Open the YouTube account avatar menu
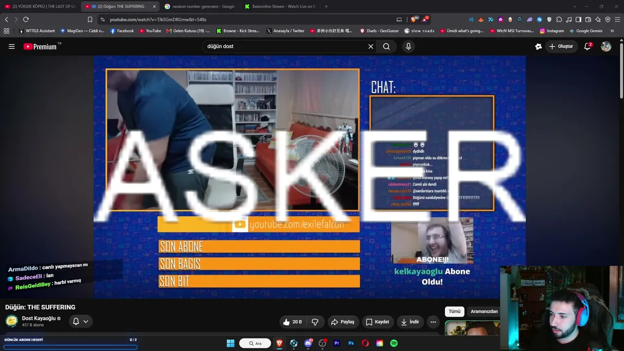This screenshot has width=624, height=351. click(606, 46)
